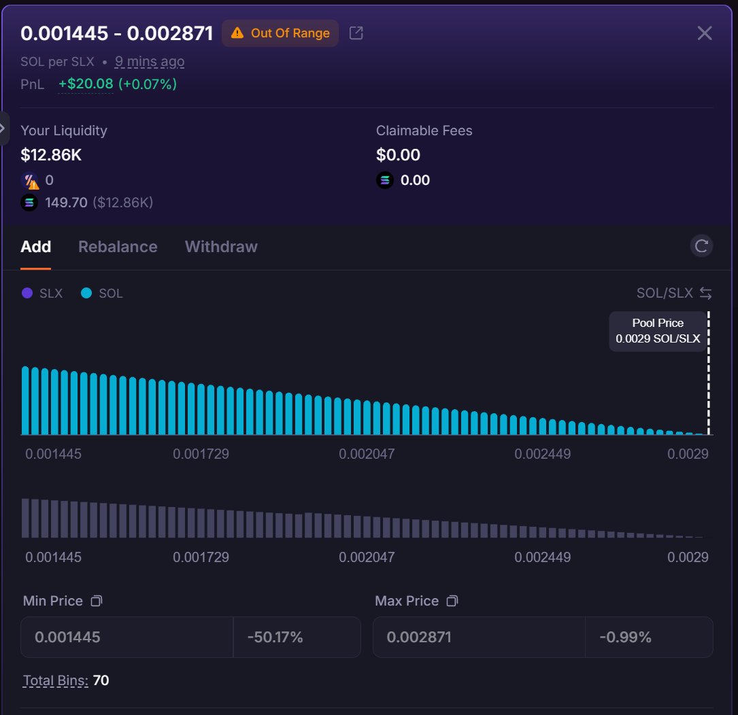Toggle the SLX legend series
The height and width of the screenshot is (715, 738).
click(42, 293)
